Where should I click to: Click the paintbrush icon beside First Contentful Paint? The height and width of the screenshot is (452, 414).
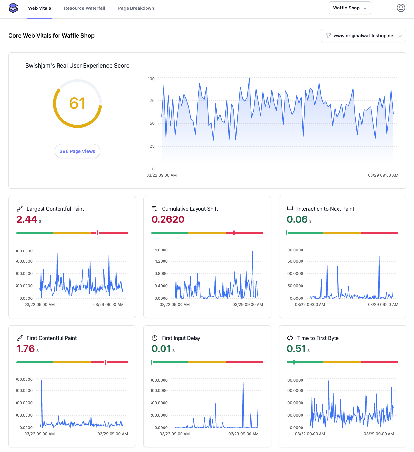[x=20, y=338]
